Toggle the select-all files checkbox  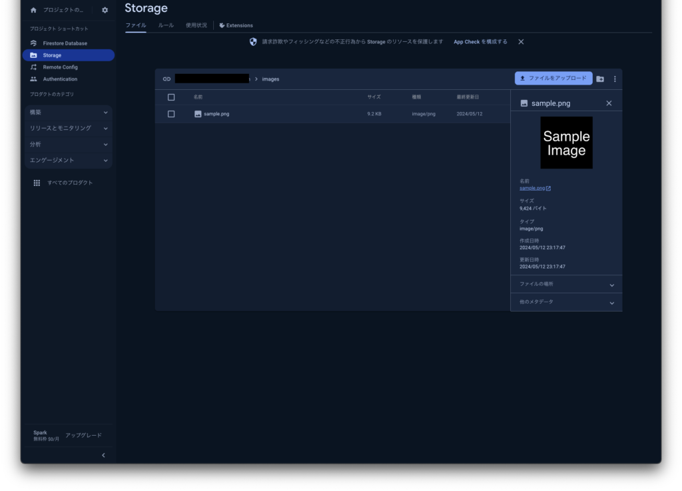pos(171,97)
